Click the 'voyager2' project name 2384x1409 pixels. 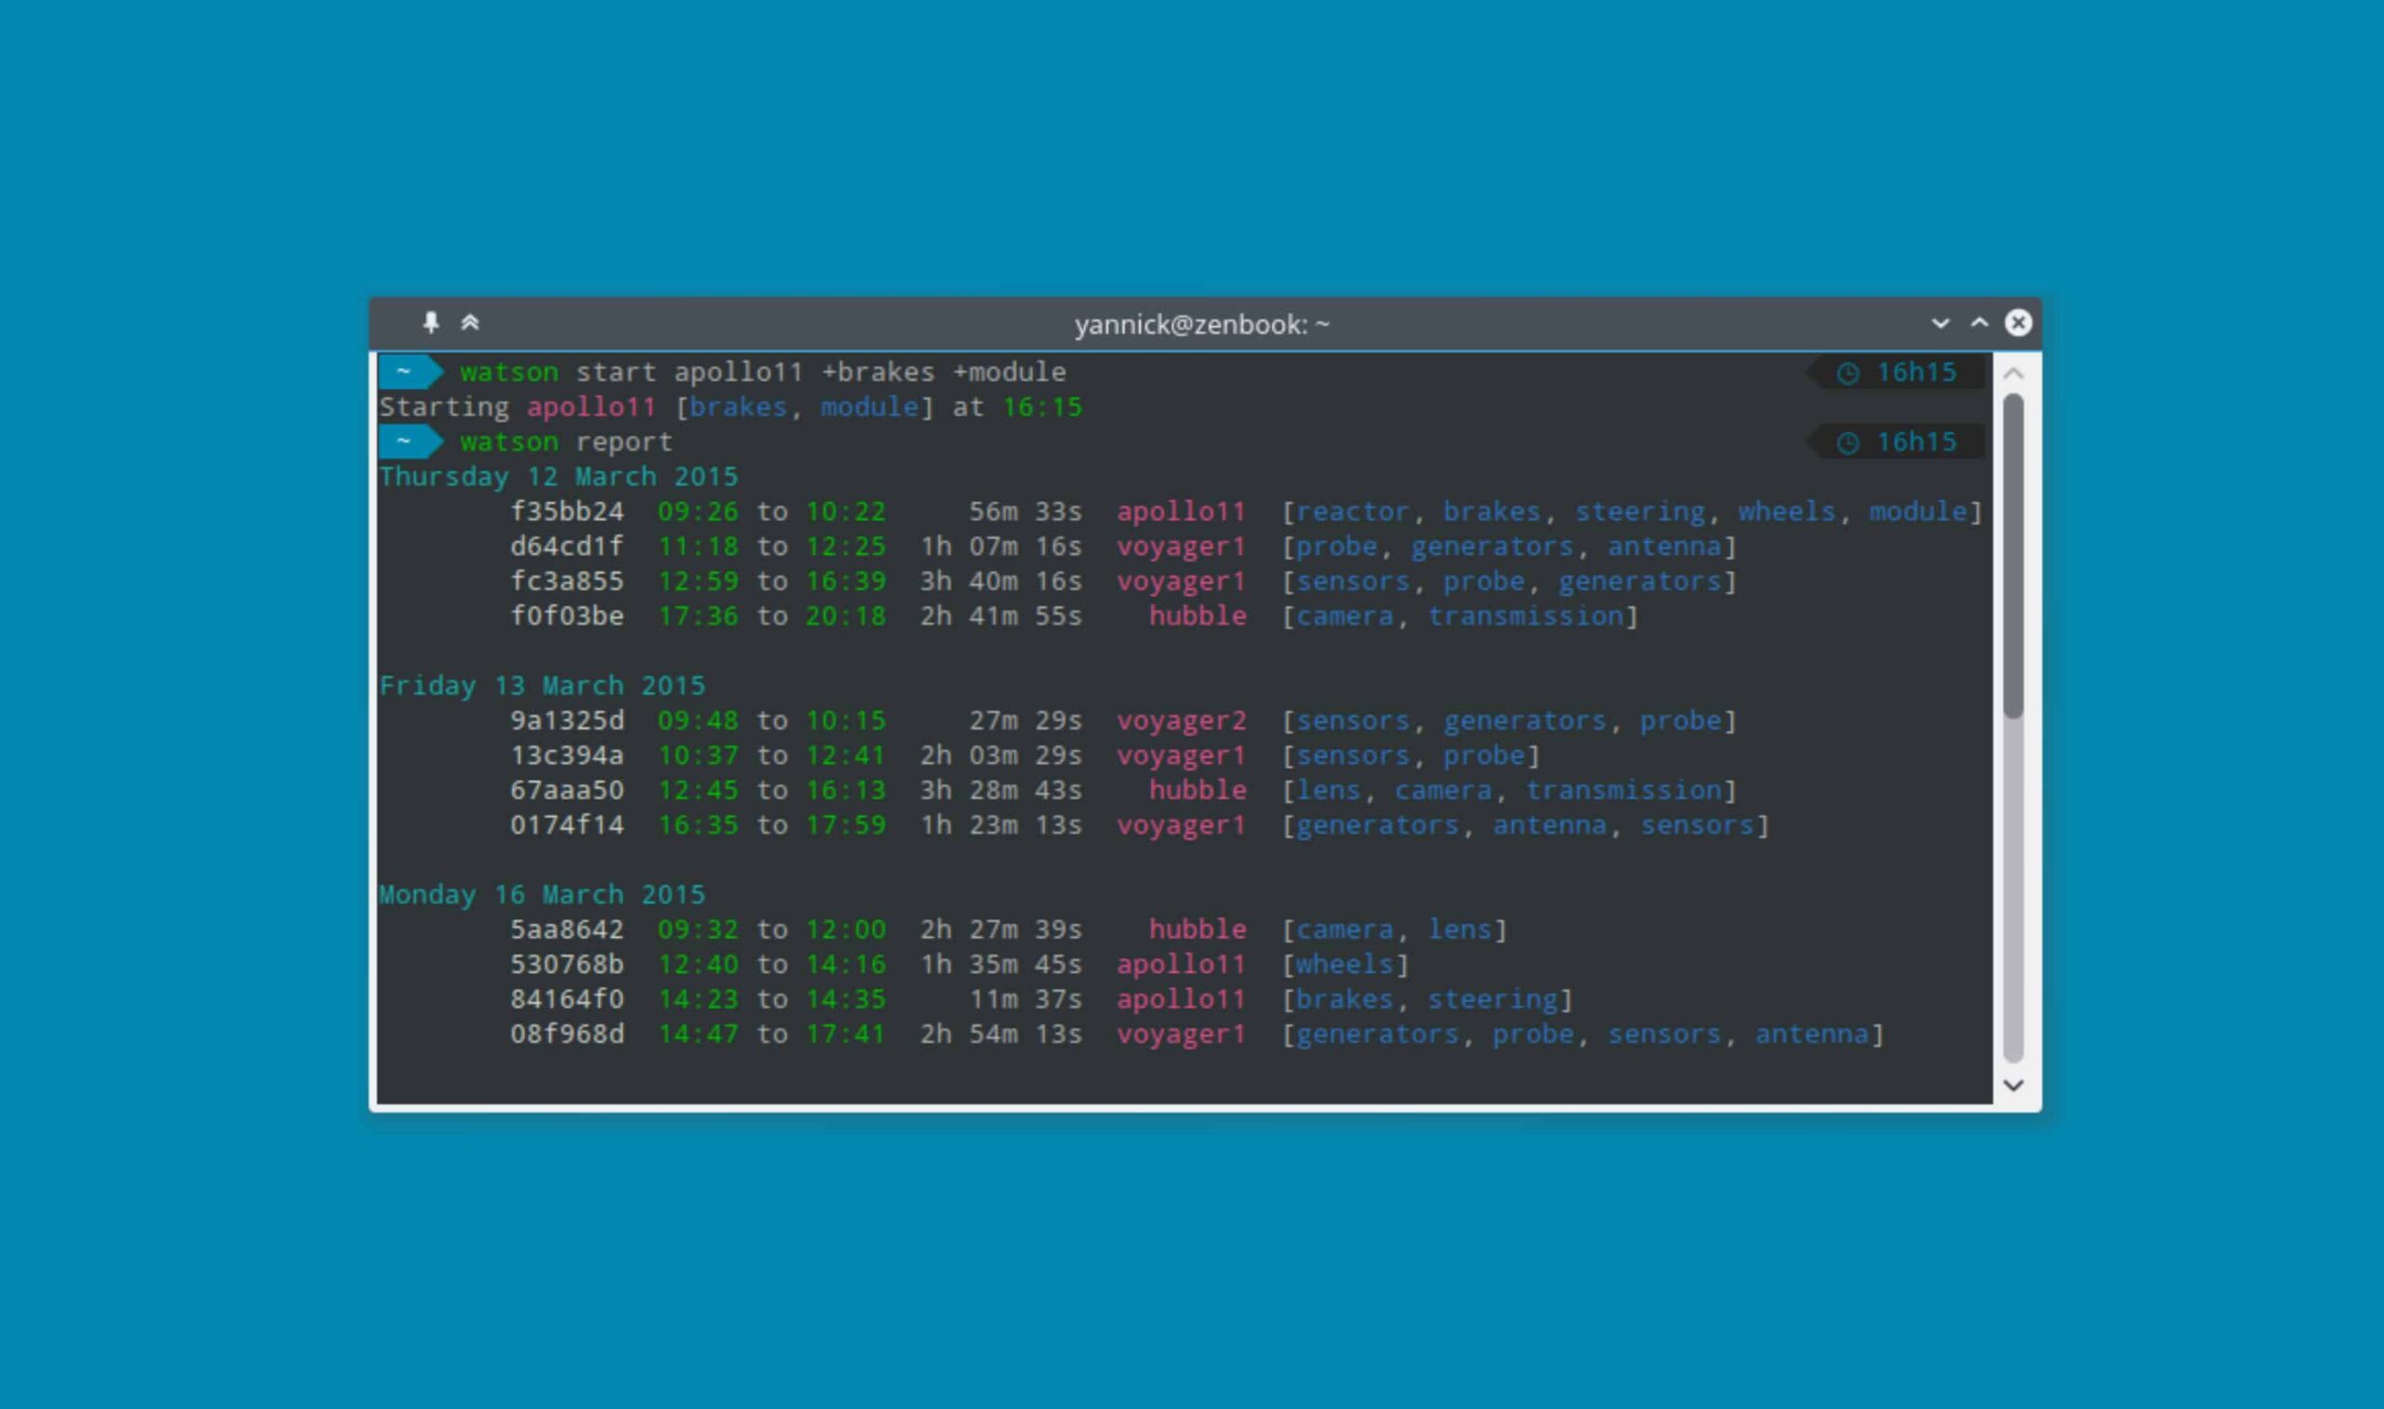[x=1181, y=721]
